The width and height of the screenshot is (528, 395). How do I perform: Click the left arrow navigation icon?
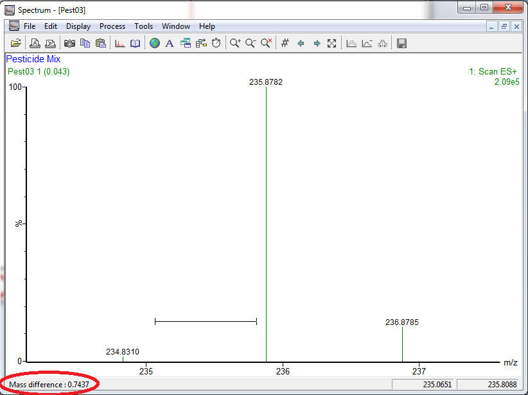pyautogui.click(x=301, y=44)
